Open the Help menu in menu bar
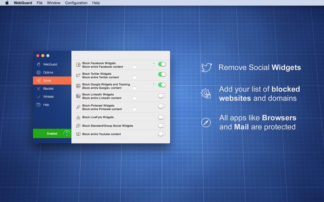Image resolution: width=324 pixels, height=202 pixels. point(96,3)
